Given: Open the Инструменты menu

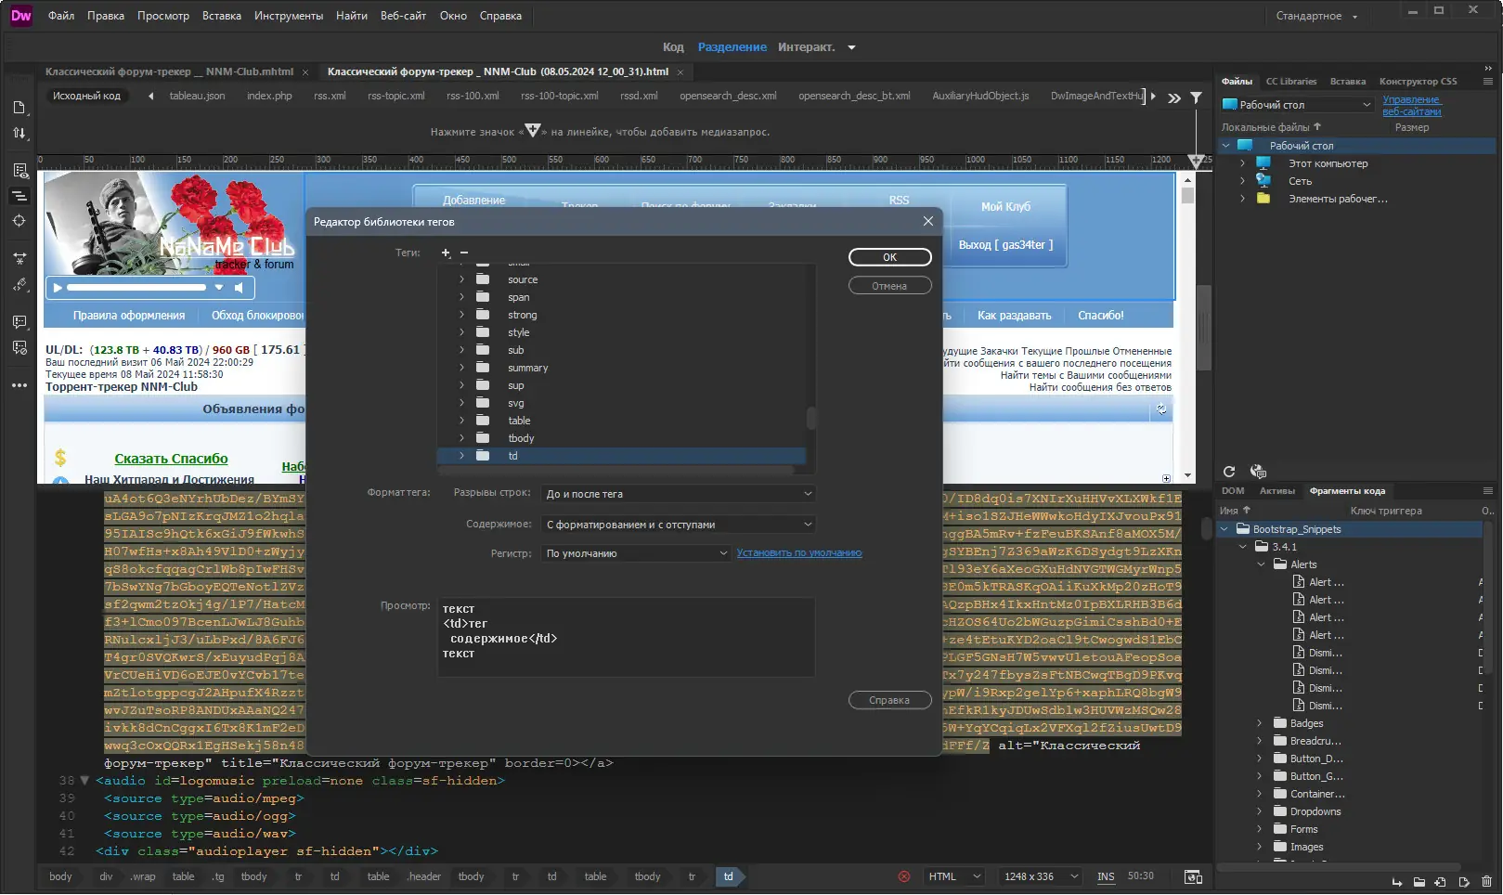Looking at the screenshot, I should [288, 16].
